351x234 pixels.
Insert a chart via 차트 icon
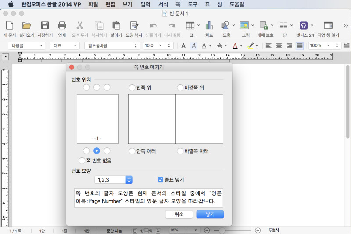209,26
